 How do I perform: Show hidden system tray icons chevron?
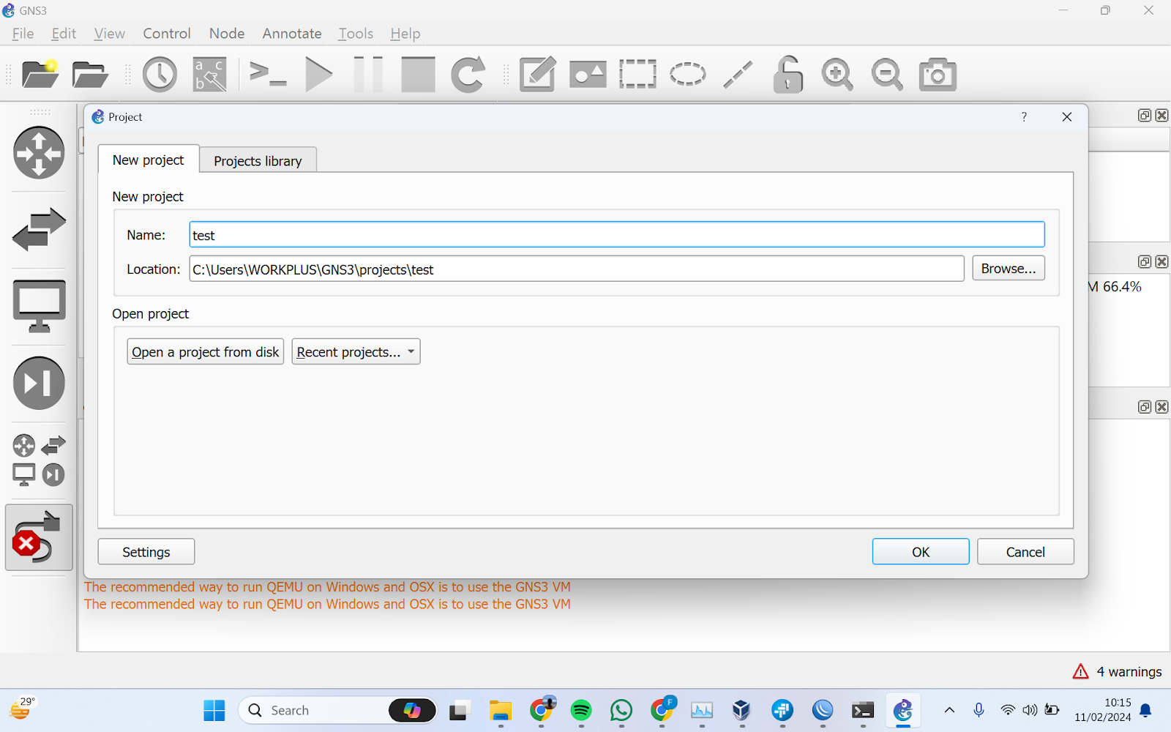point(949,710)
